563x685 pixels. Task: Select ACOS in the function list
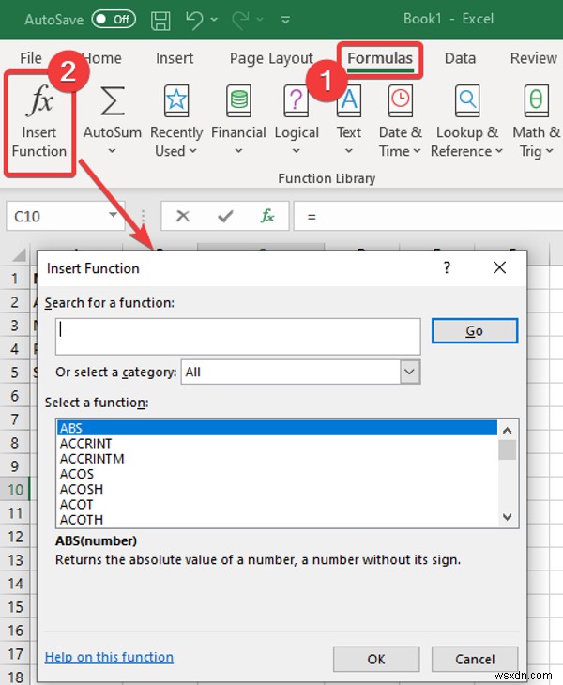coord(277,474)
